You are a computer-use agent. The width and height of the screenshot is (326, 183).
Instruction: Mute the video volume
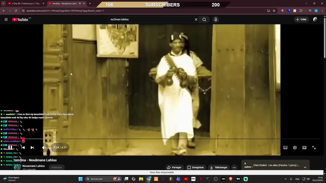click(x=44, y=147)
